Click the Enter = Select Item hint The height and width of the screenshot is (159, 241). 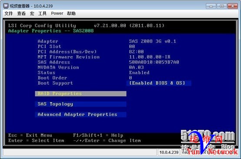tap(36, 141)
